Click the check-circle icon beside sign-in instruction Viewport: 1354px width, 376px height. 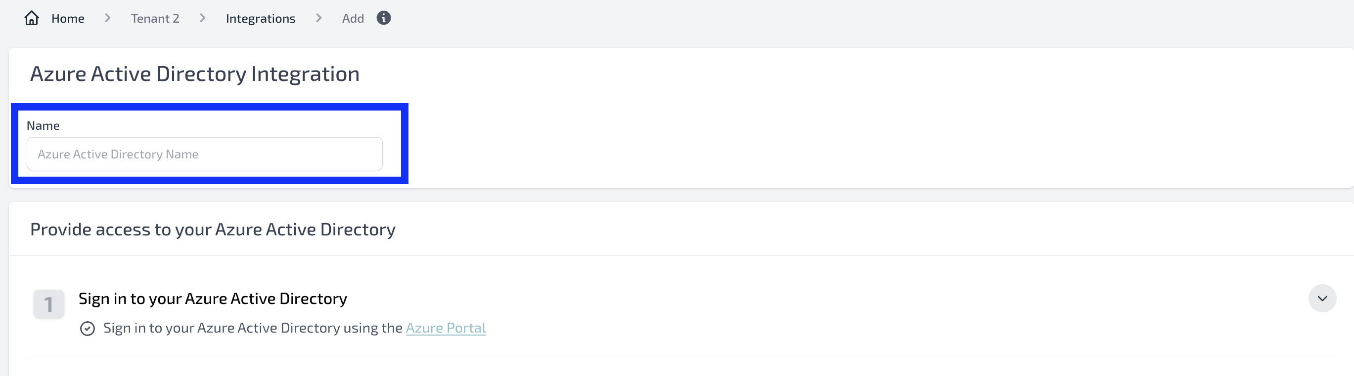tap(87, 329)
